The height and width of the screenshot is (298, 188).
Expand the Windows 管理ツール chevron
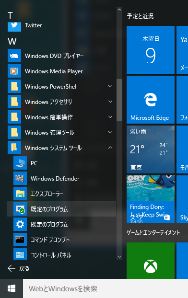(x=110, y=132)
